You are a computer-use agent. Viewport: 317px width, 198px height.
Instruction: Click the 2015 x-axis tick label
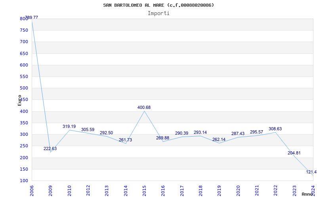[144, 190]
